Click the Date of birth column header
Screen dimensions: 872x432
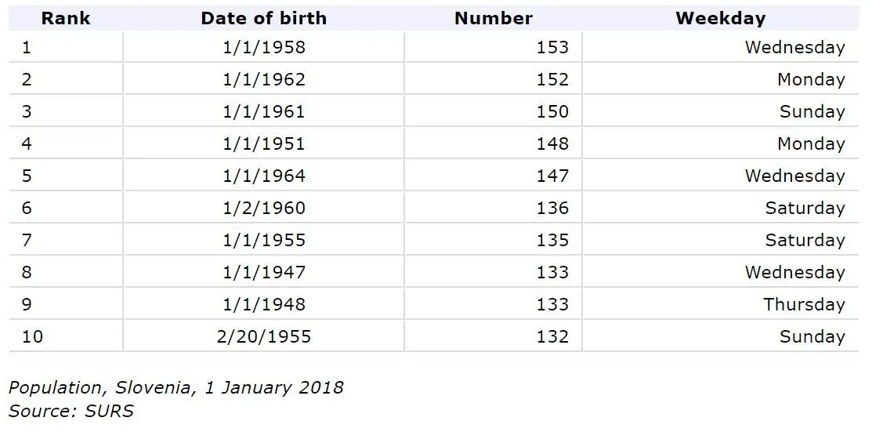[x=263, y=18]
